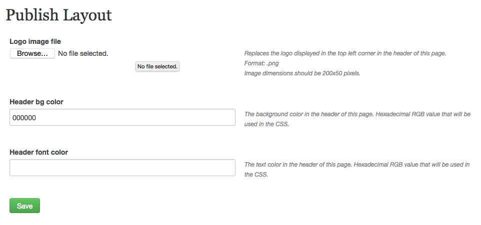Focus the Header bg color input
The width and height of the screenshot is (481, 225).
pyautogui.click(x=122, y=117)
